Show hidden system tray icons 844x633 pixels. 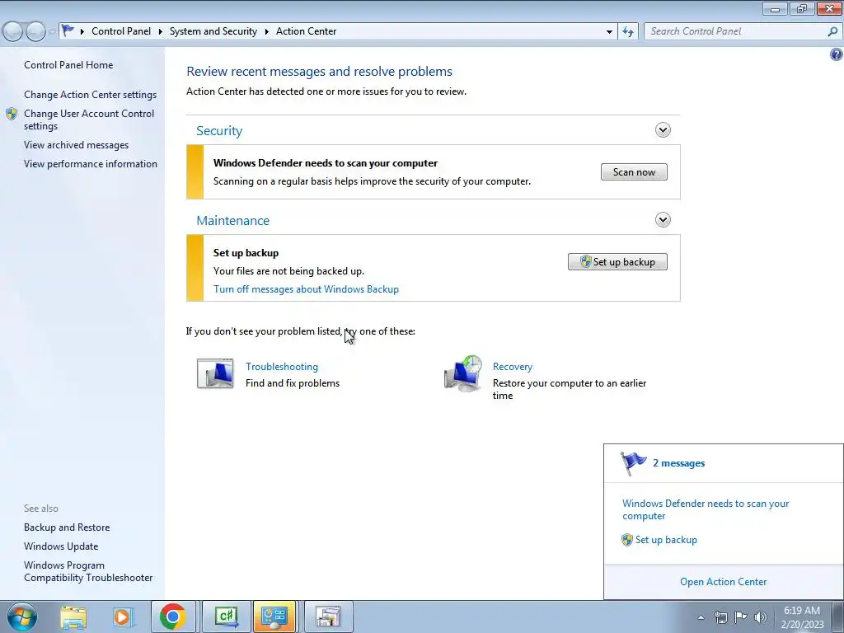[701, 617]
